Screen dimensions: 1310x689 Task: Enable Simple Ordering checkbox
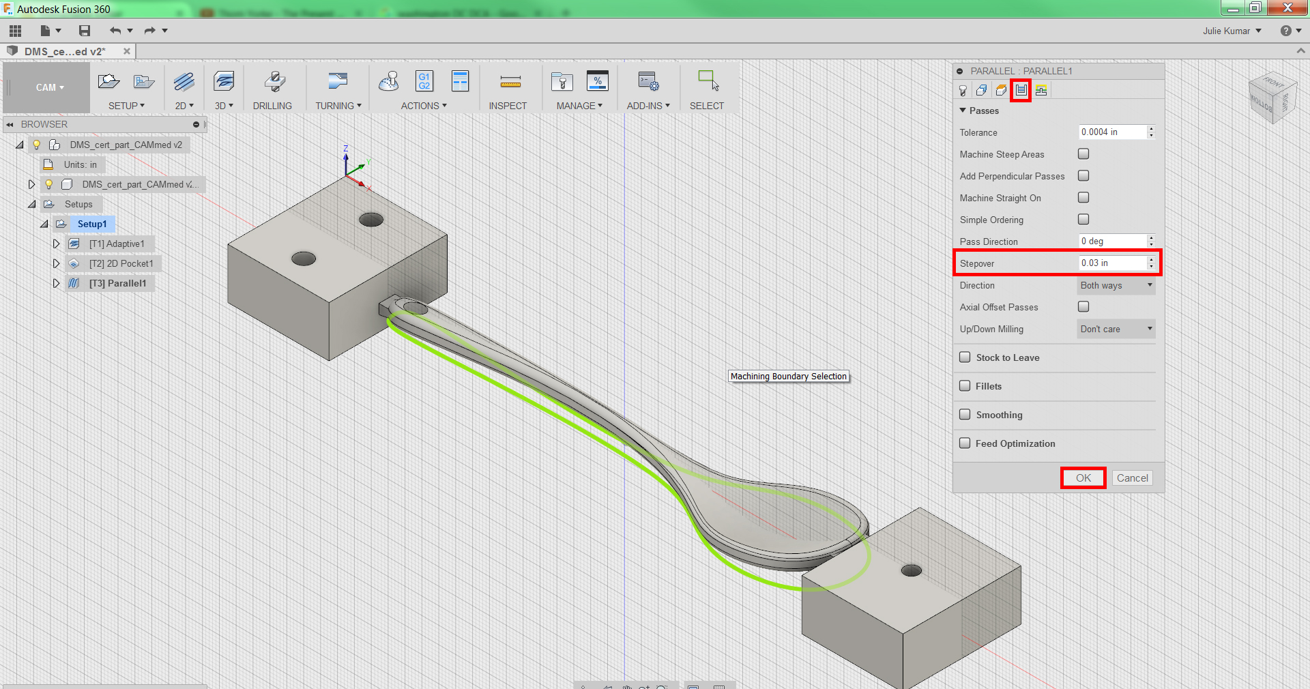[1083, 220]
